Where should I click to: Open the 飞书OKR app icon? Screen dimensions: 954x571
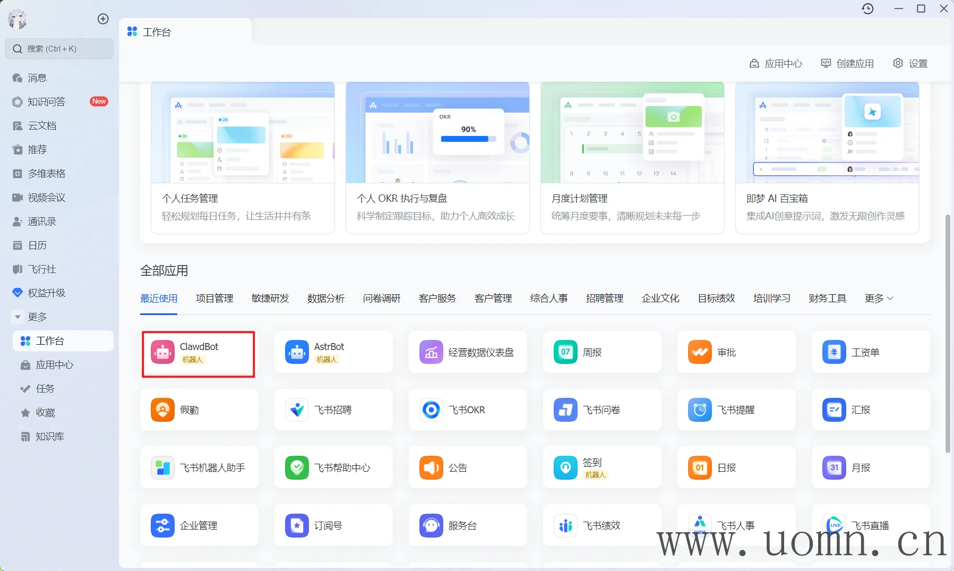[x=431, y=410]
